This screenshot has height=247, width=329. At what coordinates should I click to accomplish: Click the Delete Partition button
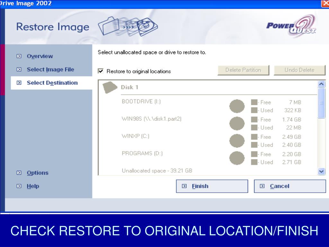pyautogui.click(x=244, y=70)
